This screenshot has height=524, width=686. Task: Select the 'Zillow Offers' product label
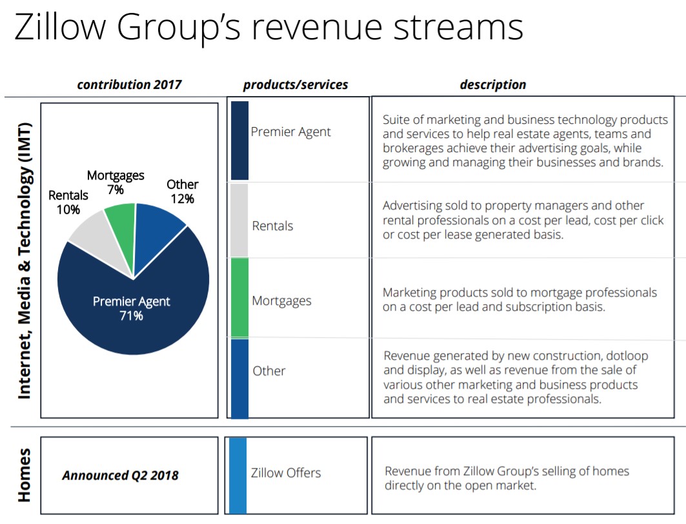coord(286,473)
